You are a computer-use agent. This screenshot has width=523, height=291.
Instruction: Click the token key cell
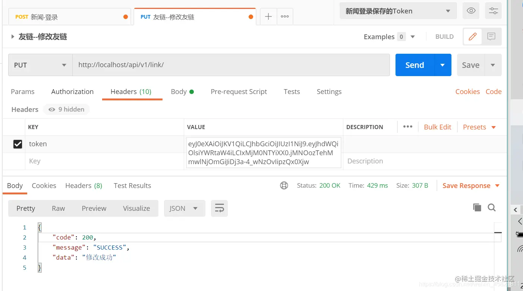pos(104,144)
